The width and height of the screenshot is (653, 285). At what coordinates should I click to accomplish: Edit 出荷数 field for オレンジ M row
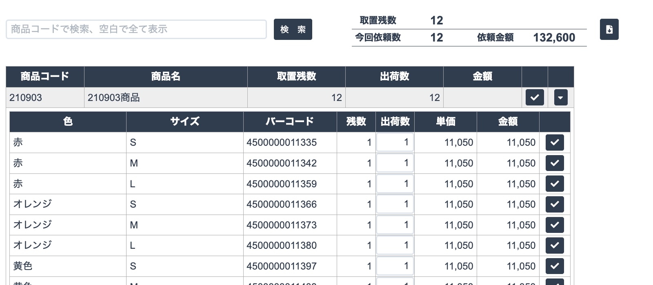[395, 225]
